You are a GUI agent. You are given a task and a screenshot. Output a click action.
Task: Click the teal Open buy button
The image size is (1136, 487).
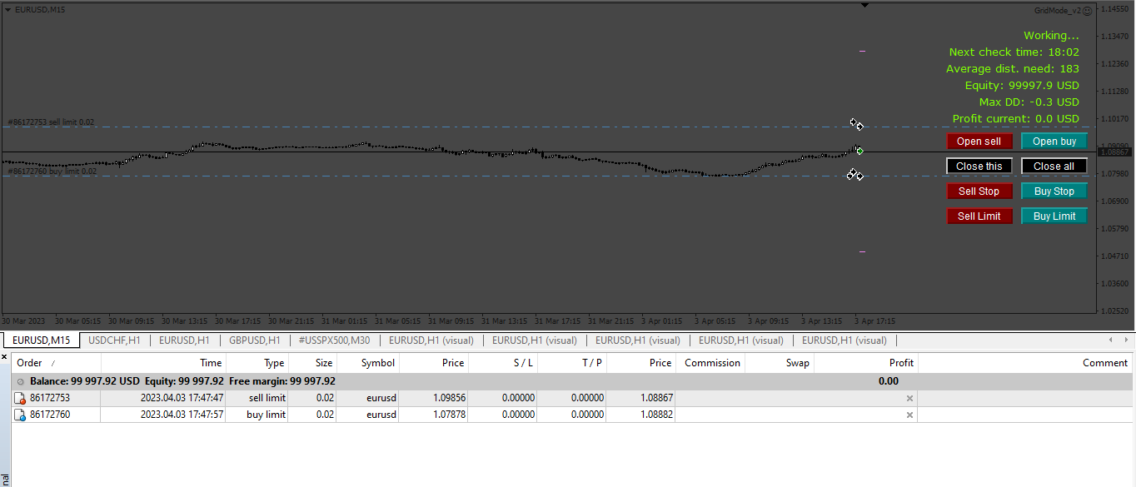[1054, 142]
